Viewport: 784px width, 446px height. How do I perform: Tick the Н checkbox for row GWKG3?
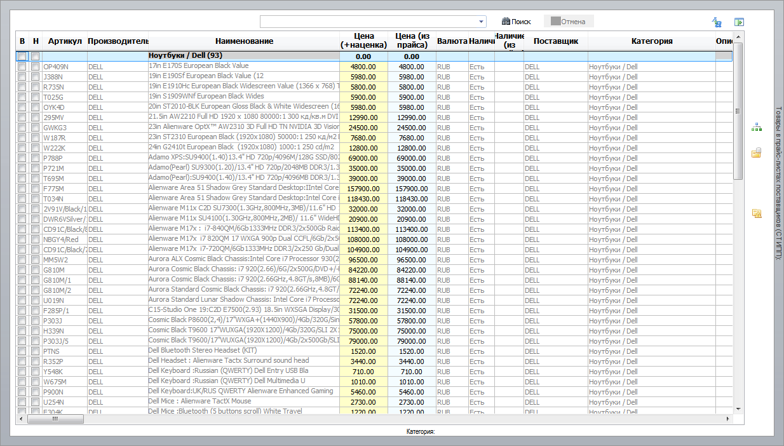[36, 127]
